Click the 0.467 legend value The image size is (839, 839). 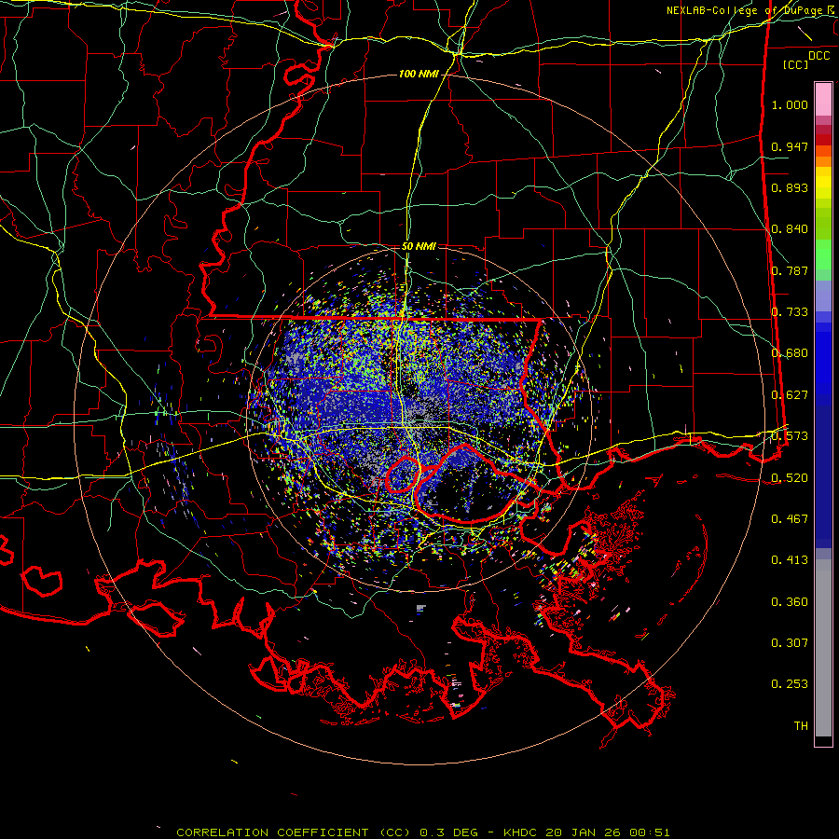[790, 519]
